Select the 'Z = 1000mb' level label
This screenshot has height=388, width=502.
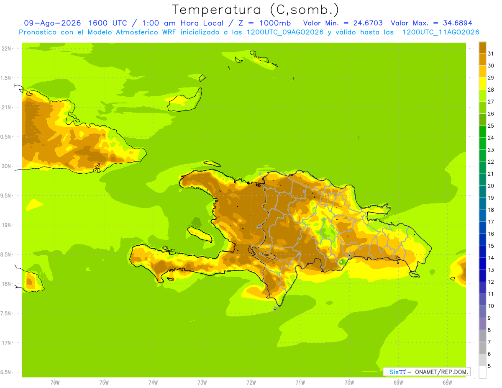(x=264, y=23)
